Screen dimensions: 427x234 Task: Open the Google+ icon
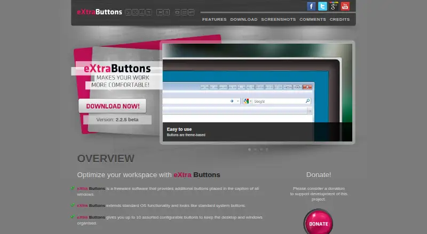click(334, 6)
